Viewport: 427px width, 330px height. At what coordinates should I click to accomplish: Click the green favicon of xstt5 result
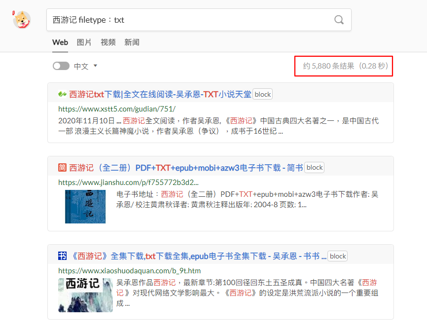point(62,94)
